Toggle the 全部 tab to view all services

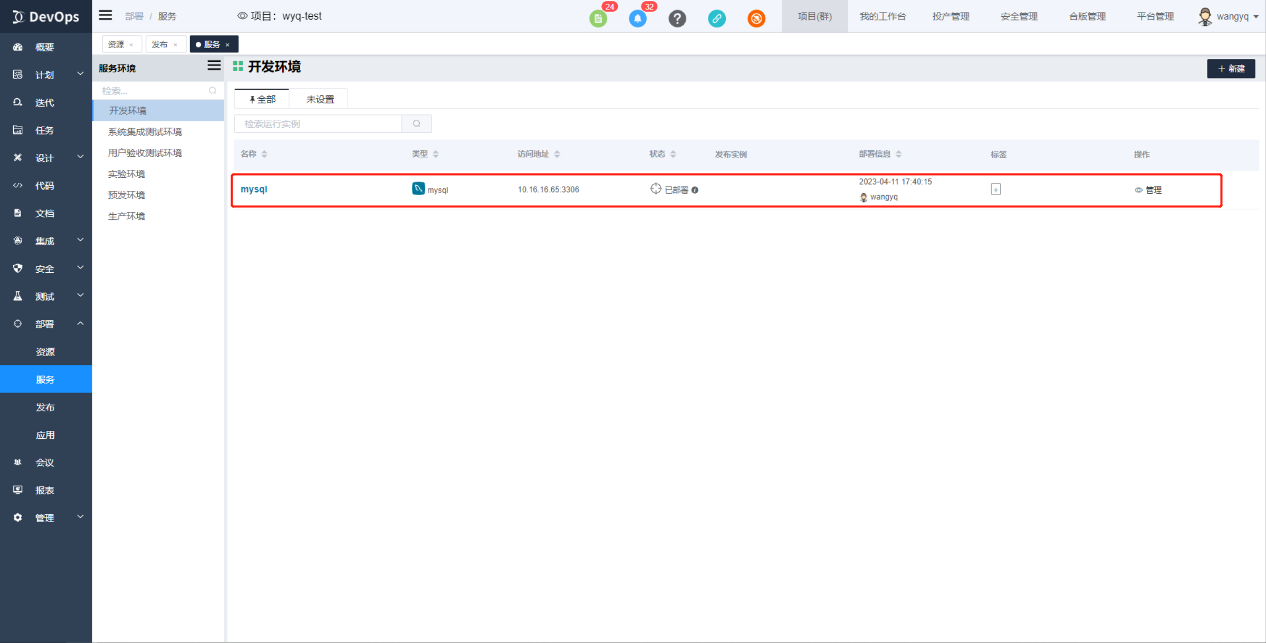point(262,99)
